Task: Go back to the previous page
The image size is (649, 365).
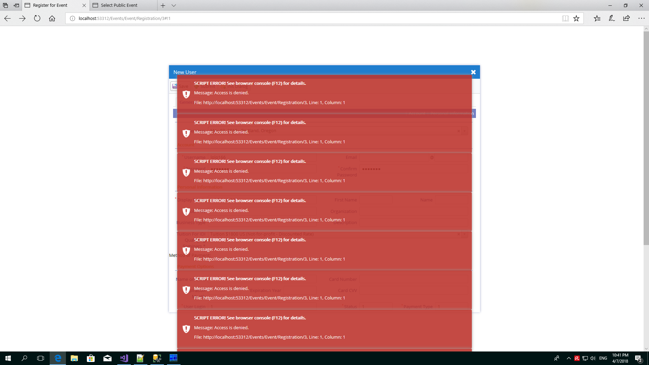Action: click(7, 19)
